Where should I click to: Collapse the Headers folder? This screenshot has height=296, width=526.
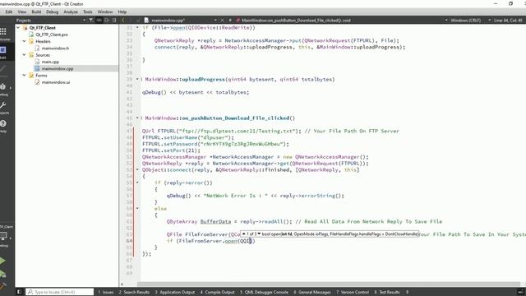point(25,41)
